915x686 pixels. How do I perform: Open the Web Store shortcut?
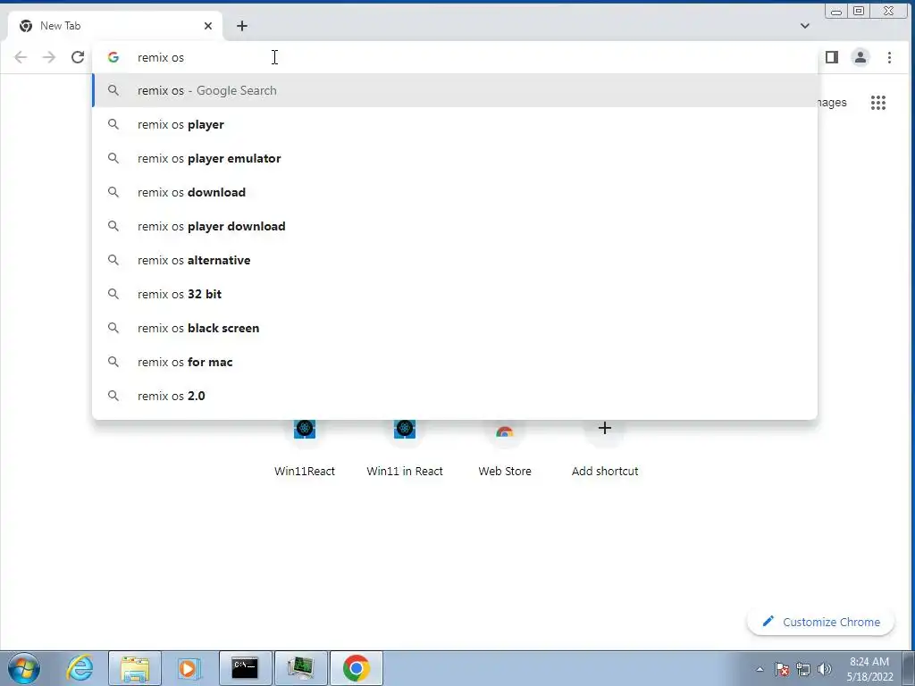[505, 448]
